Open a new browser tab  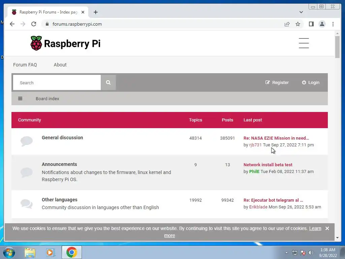click(x=95, y=12)
